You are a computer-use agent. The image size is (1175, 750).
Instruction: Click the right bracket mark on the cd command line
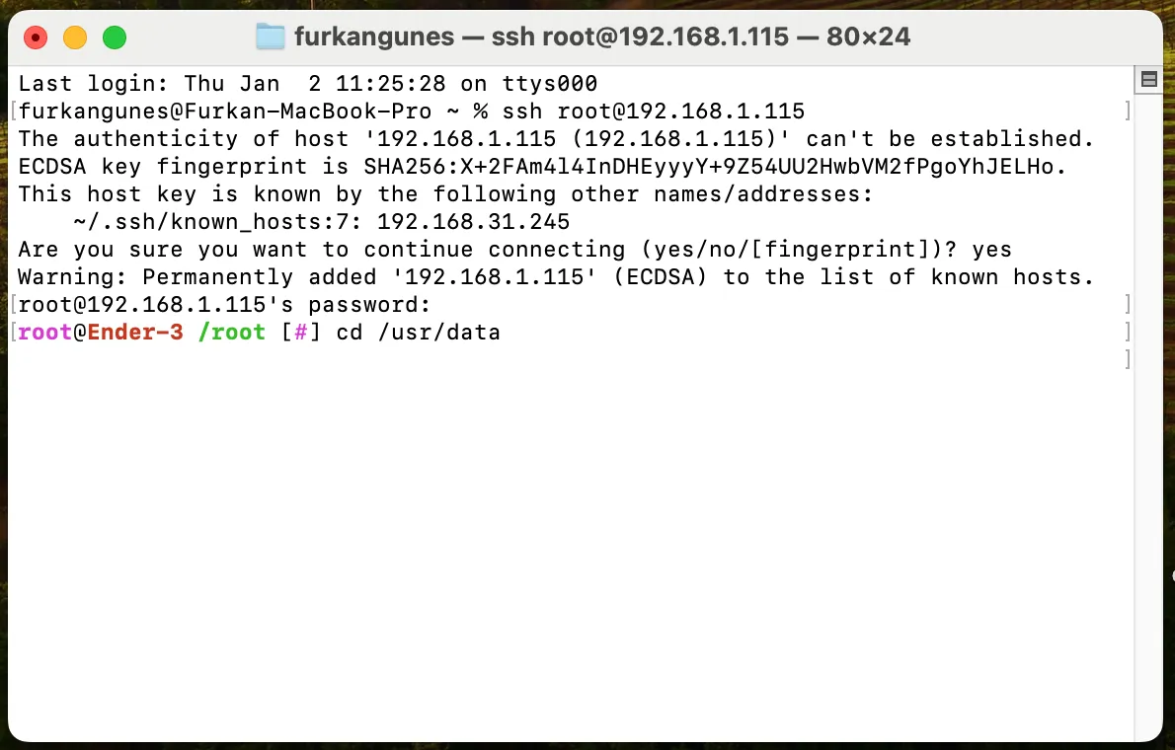tap(1128, 332)
